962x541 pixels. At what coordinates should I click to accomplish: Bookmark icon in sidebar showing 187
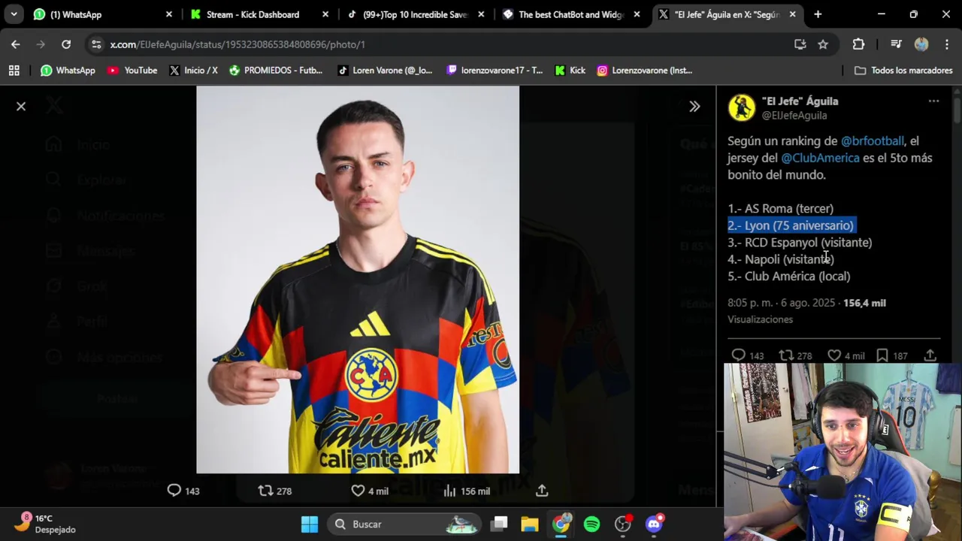point(882,355)
